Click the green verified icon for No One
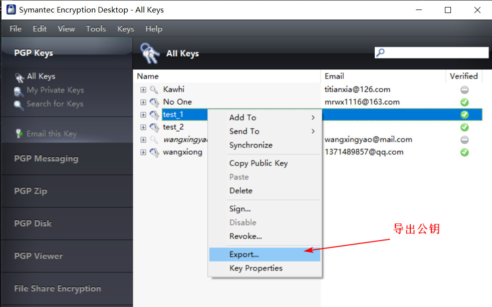The image size is (492, 307). pyautogui.click(x=464, y=102)
